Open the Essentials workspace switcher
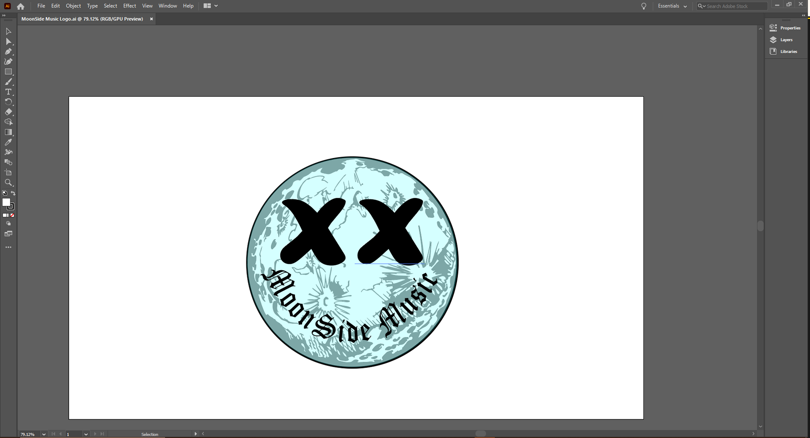 672,6
